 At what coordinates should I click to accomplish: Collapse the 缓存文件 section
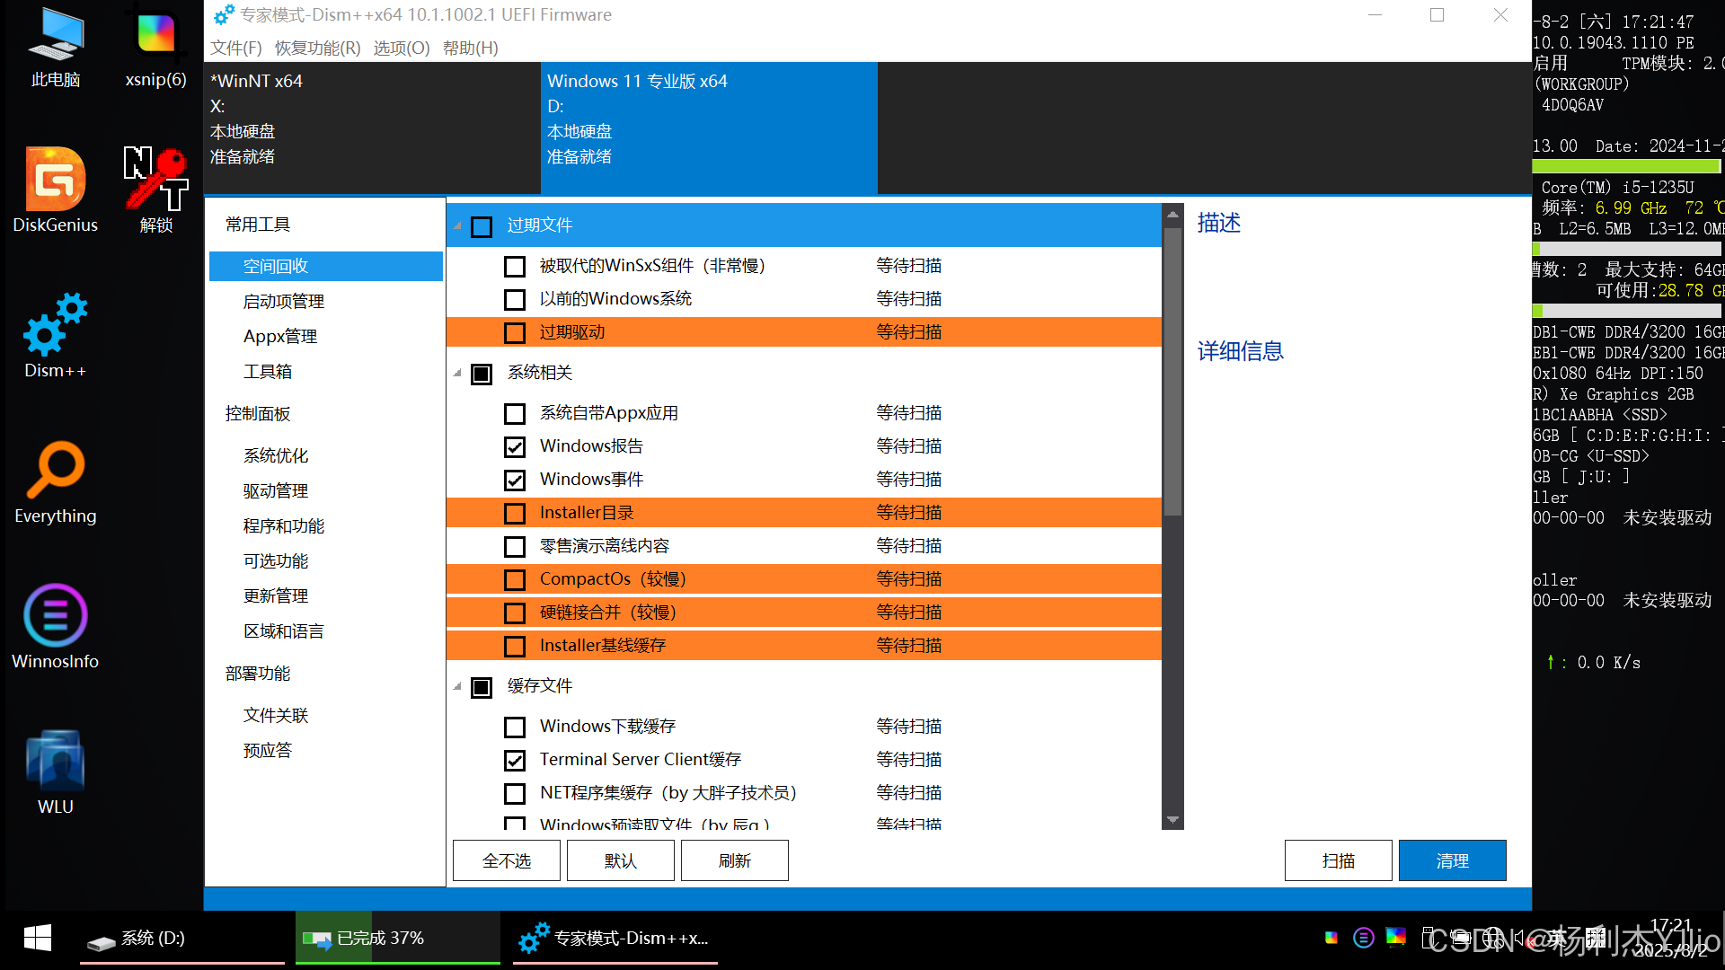[456, 686]
